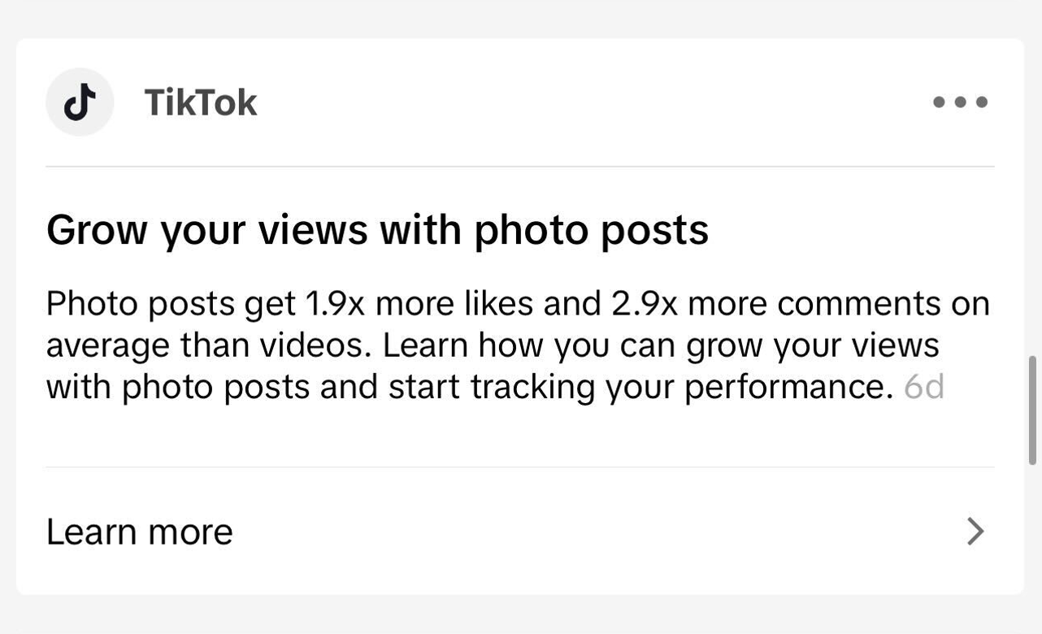This screenshot has height=634, width=1042.
Task: Click the word 'Grow' in the heading
Action: pyautogui.click(x=98, y=230)
